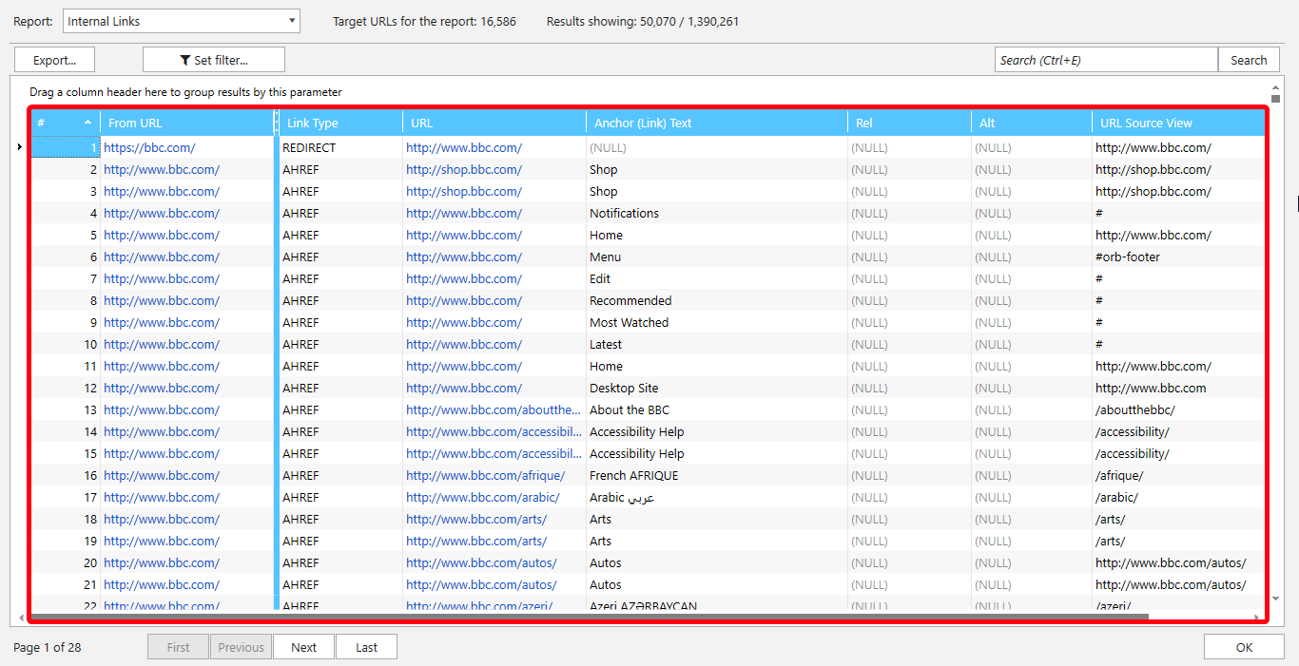Image resolution: width=1299 pixels, height=666 pixels.
Task: Click the Search button
Action: click(x=1249, y=60)
